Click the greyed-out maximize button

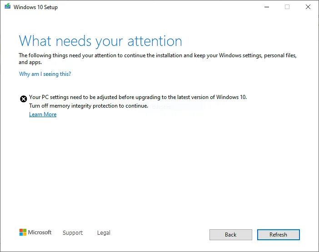pyautogui.click(x=287, y=7)
